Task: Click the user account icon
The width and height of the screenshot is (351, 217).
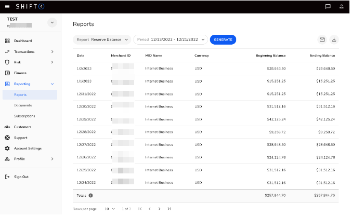Action: [341, 7]
